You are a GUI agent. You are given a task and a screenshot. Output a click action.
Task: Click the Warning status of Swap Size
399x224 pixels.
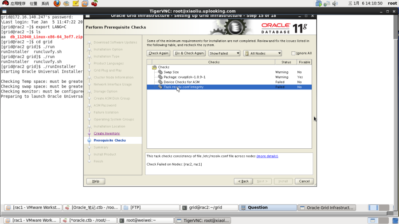click(x=282, y=72)
